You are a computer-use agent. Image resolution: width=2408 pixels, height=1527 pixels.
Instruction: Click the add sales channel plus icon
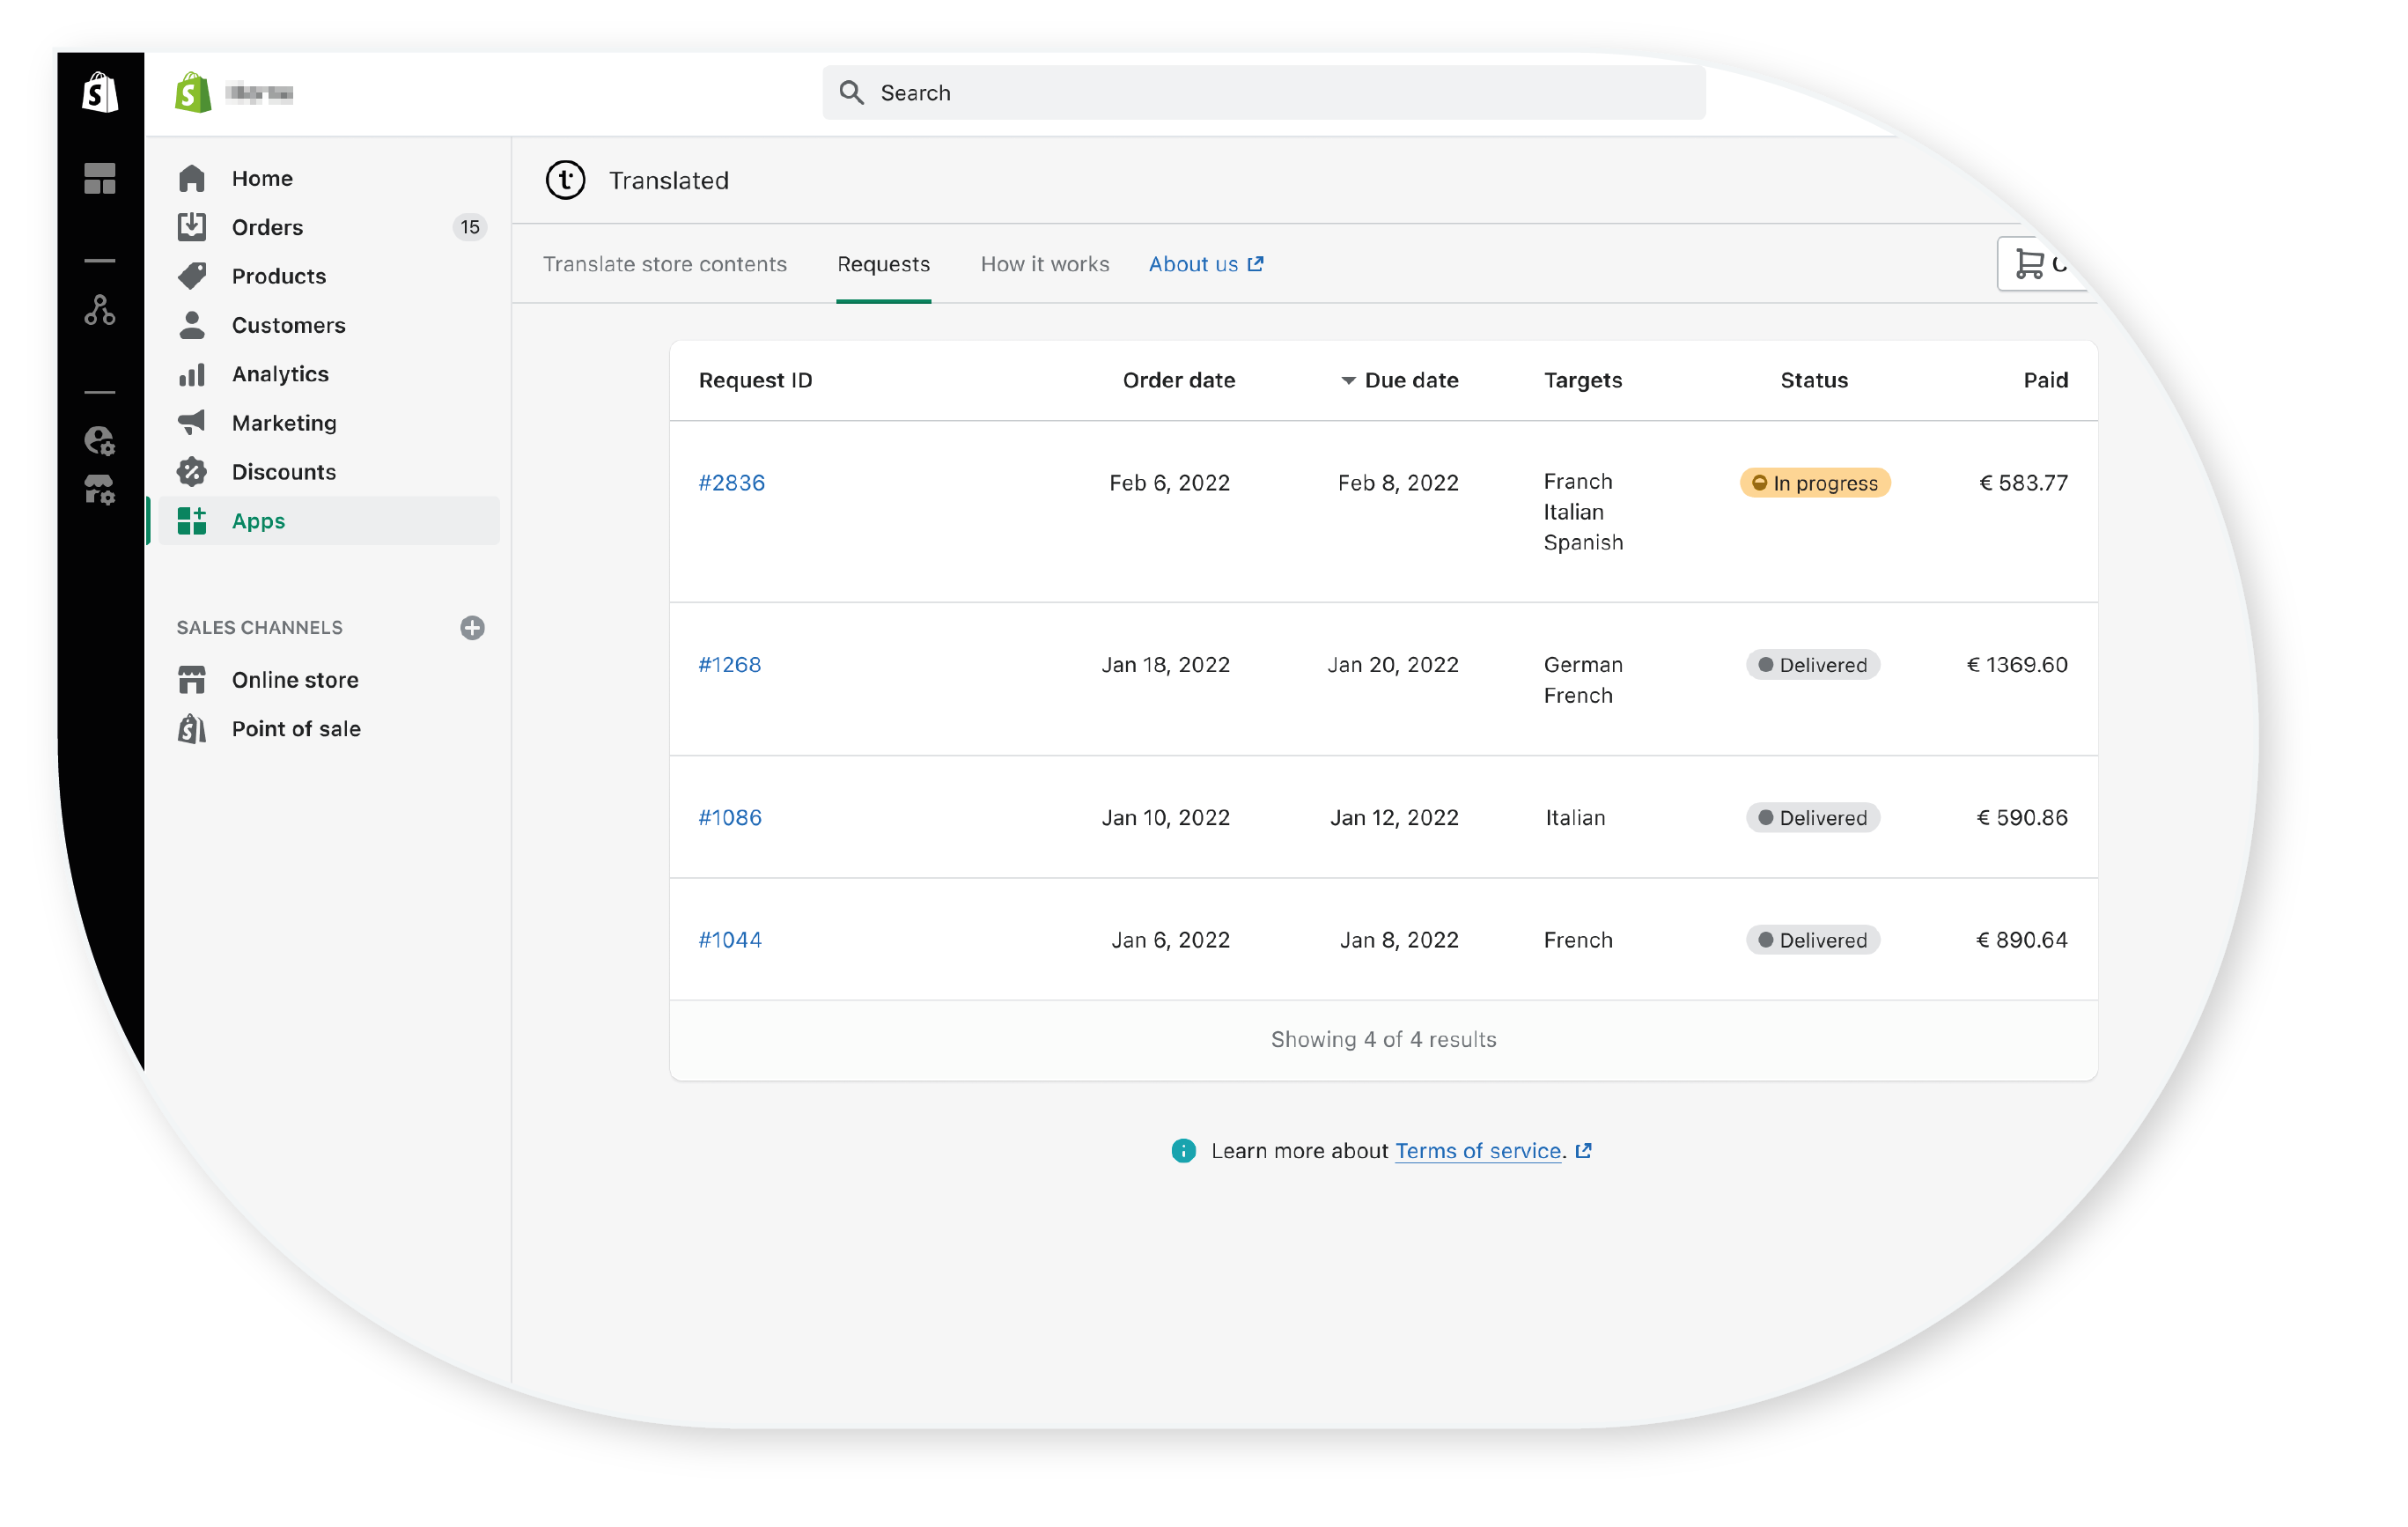472,628
